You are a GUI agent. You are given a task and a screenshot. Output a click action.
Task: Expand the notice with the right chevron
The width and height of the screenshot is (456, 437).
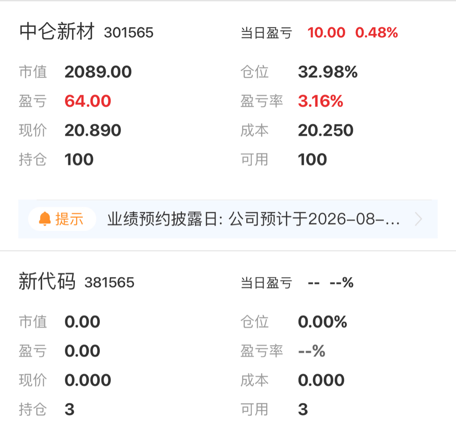(x=418, y=219)
